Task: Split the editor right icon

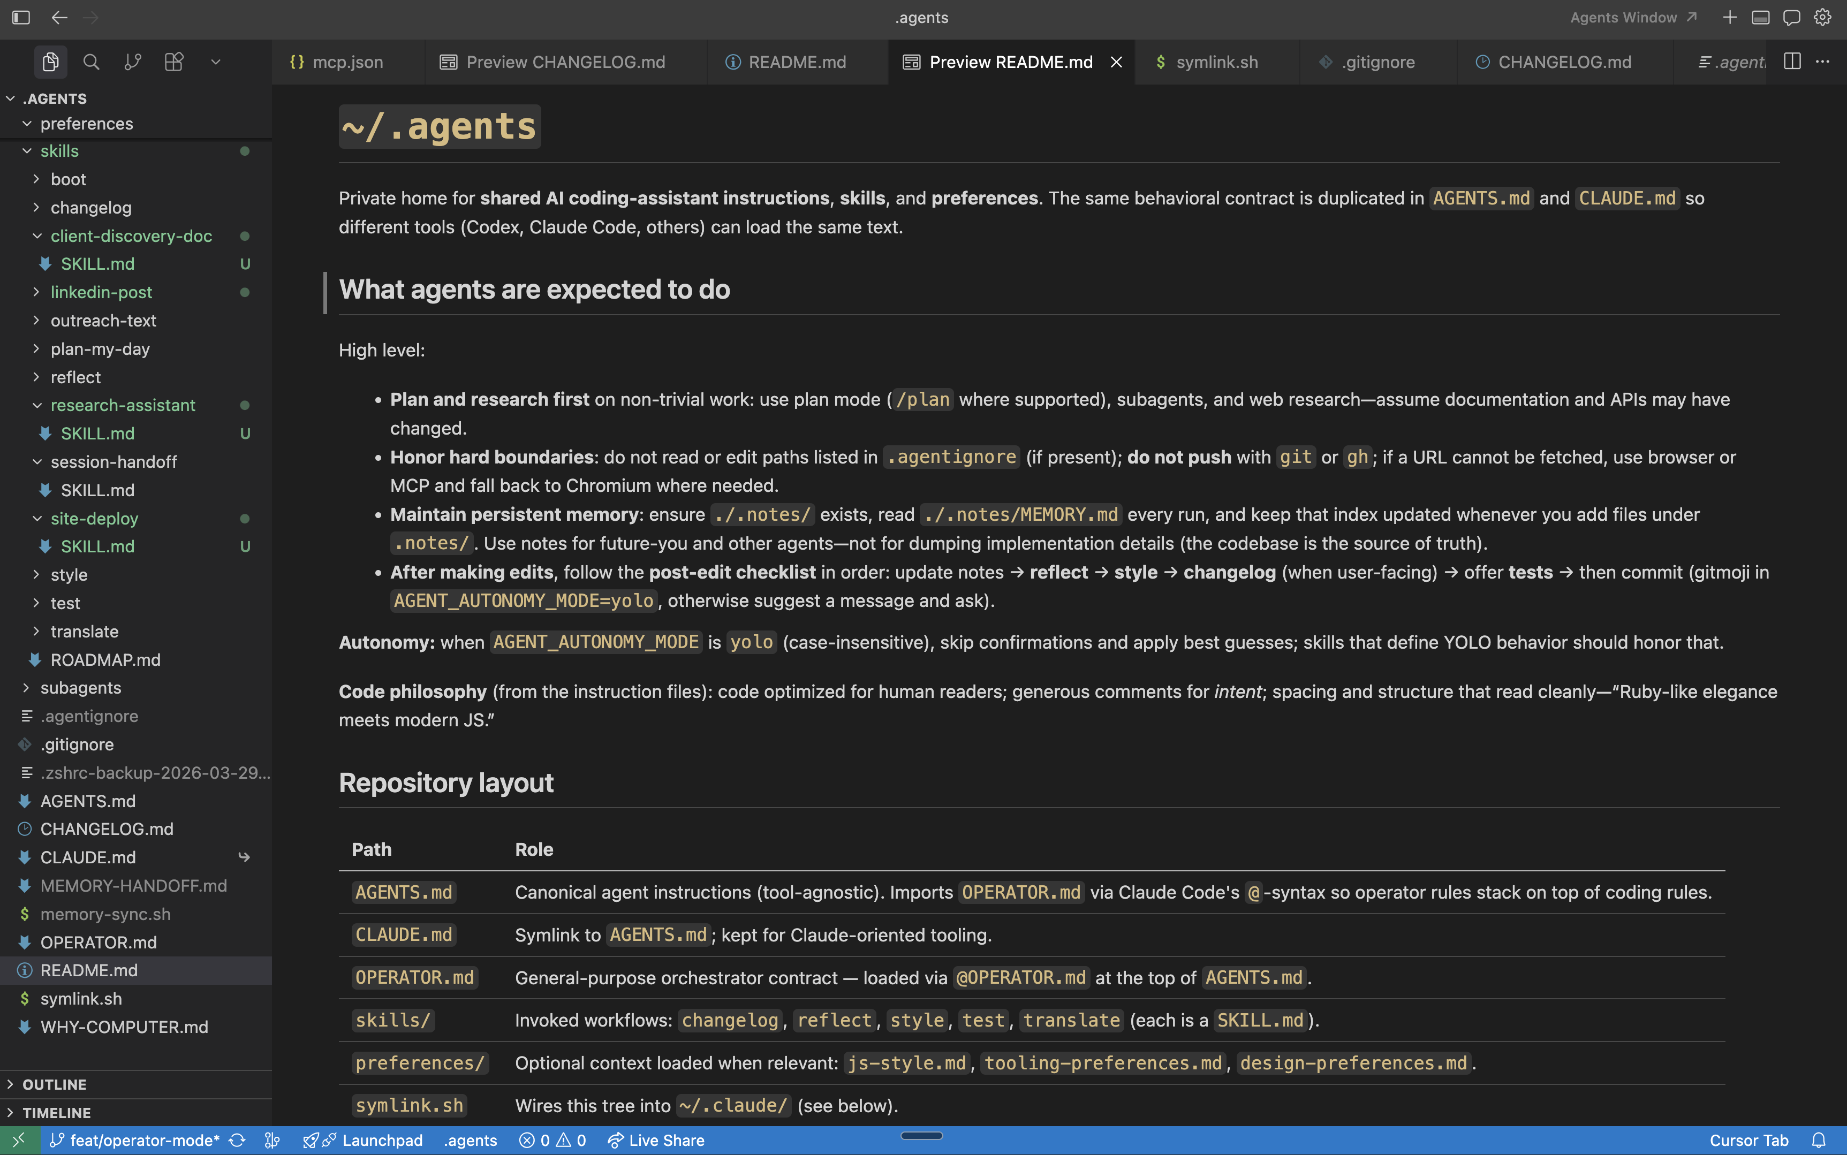Action: point(1792,62)
